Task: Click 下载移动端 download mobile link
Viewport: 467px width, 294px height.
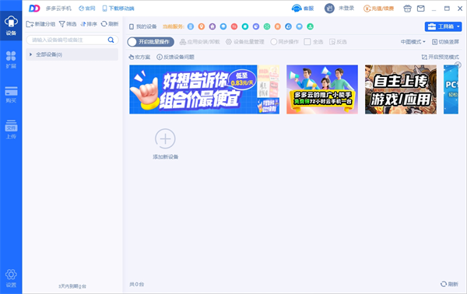Action: tap(118, 9)
